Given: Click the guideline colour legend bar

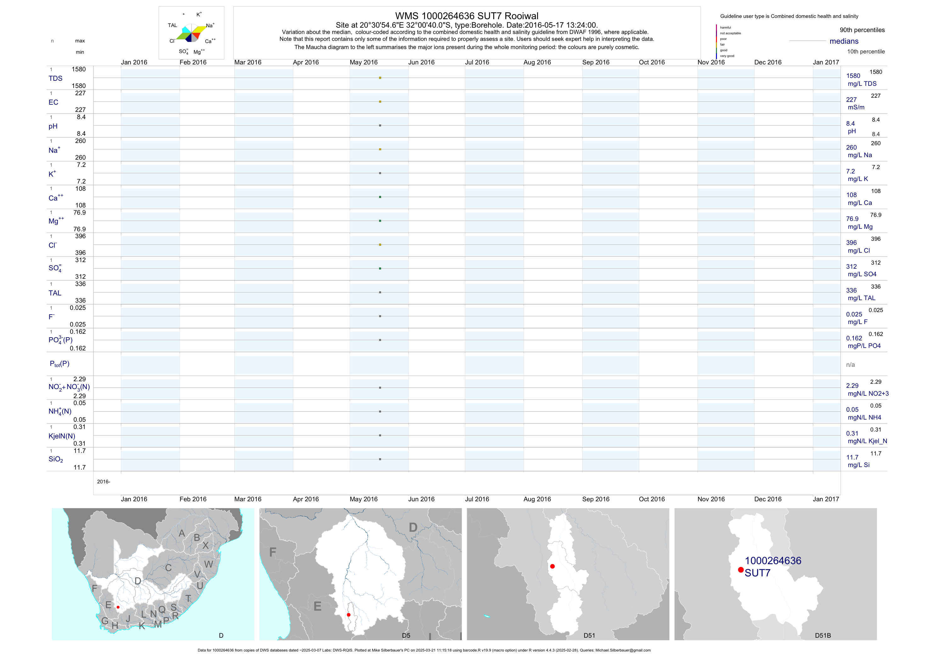Looking at the screenshot, I should 716,41.
